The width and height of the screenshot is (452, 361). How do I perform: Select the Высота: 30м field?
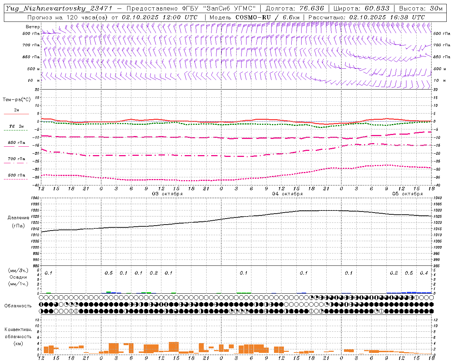click(421, 8)
